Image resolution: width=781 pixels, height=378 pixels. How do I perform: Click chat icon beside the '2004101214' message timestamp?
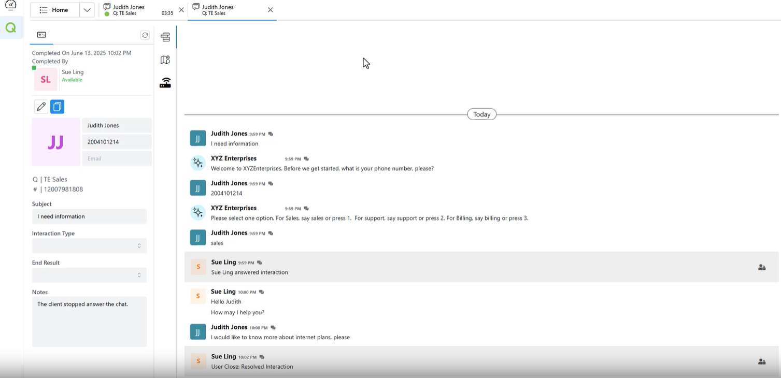271,184
